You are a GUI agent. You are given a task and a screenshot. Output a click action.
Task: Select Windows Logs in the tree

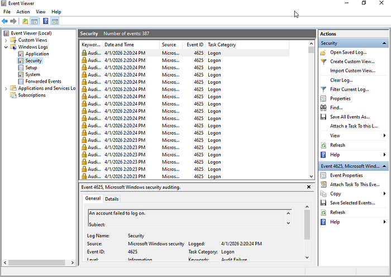click(x=32, y=47)
